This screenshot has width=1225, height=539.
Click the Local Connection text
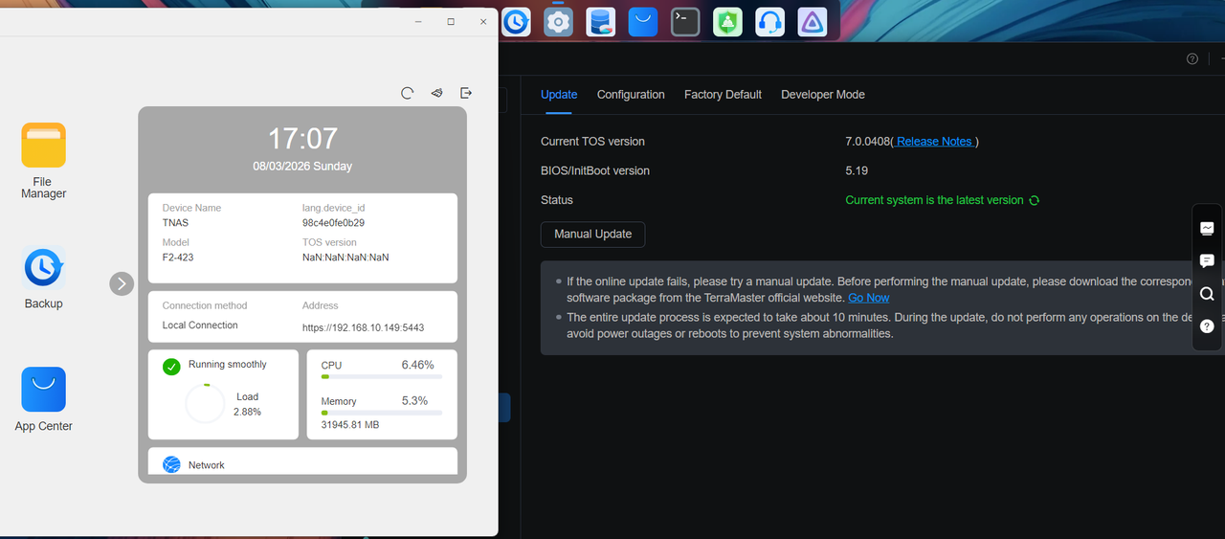(x=200, y=326)
